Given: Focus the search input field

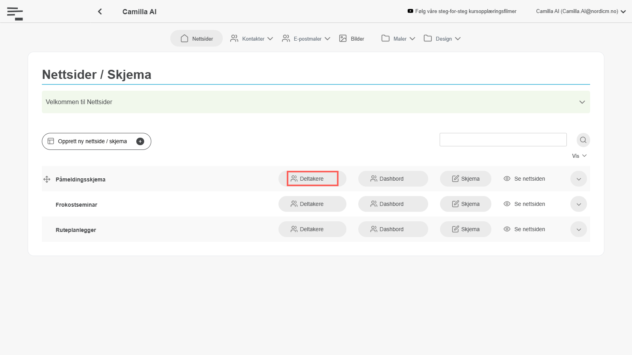Looking at the screenshot, I should (x=503, y=140).
